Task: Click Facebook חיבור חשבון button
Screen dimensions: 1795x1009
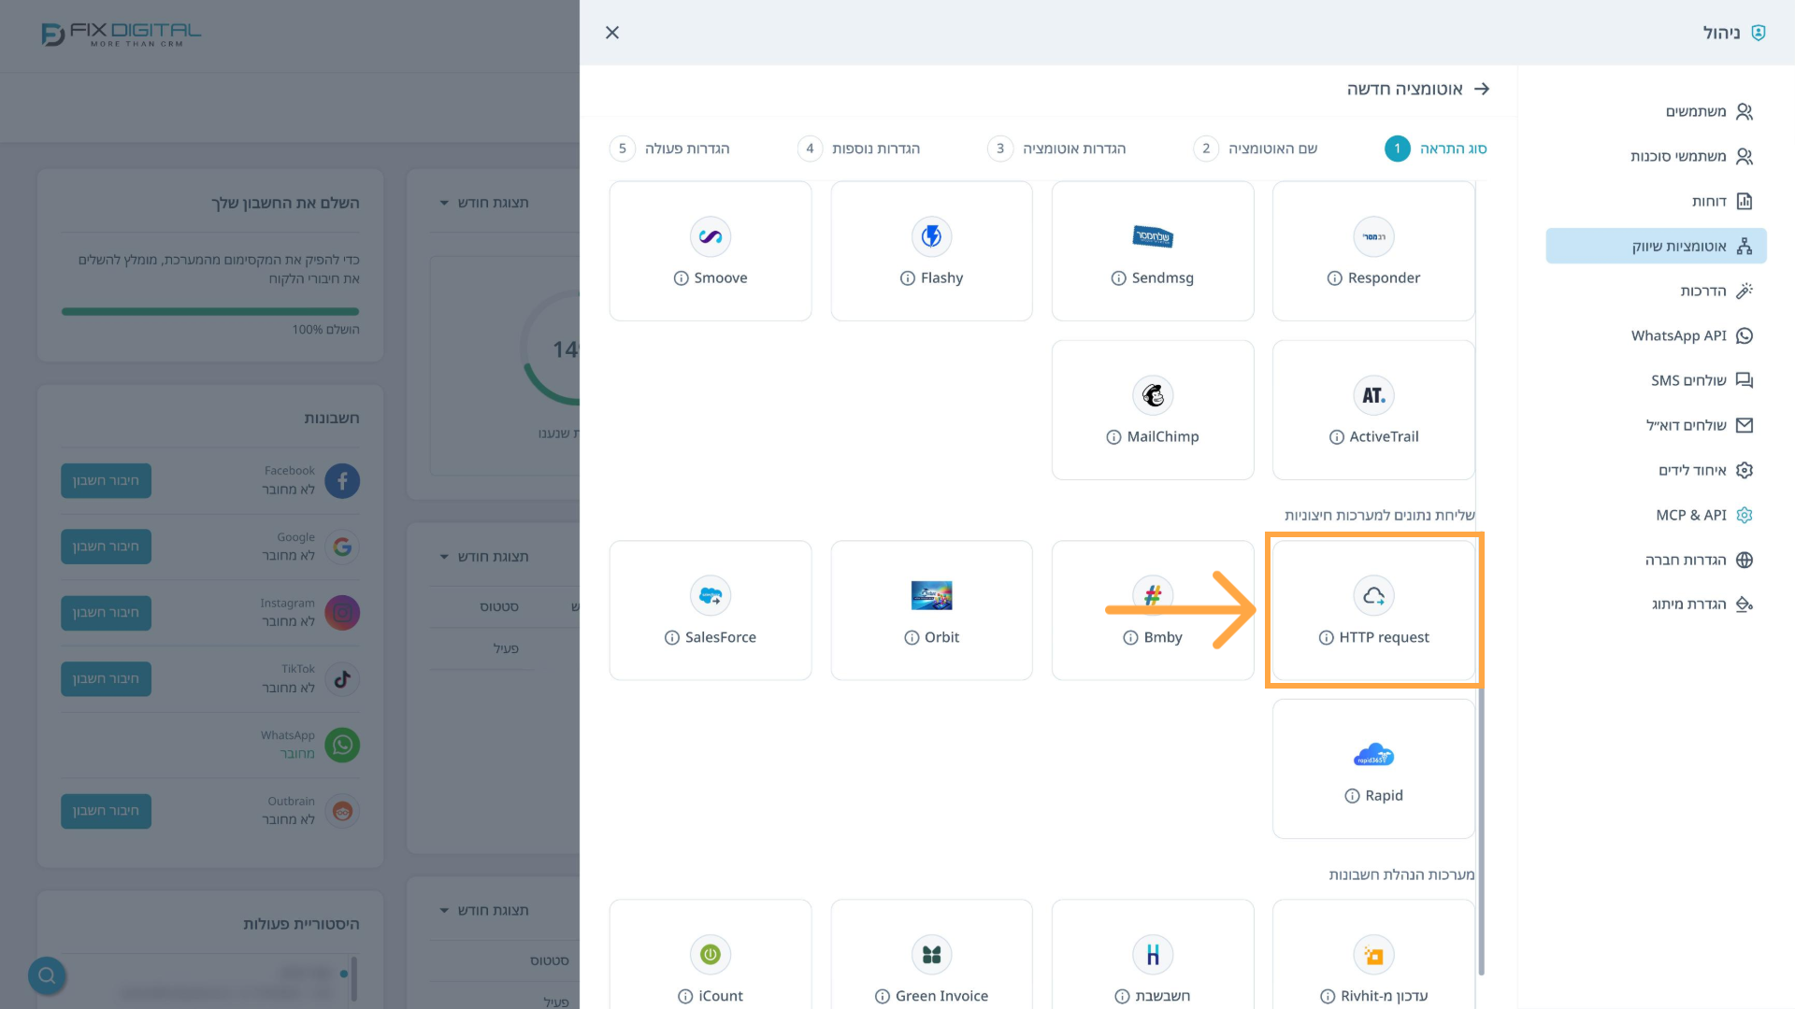Action: pos(106,480)
